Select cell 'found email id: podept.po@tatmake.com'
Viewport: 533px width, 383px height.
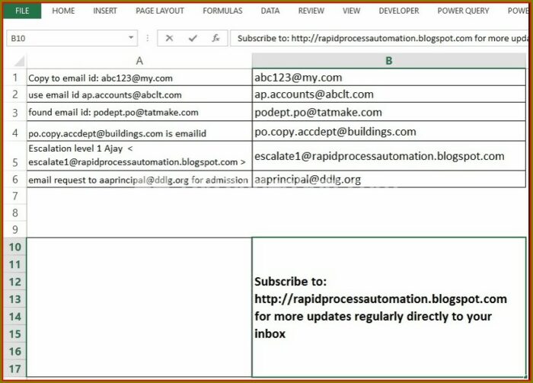pyautogui.click(x=139, y=112)
